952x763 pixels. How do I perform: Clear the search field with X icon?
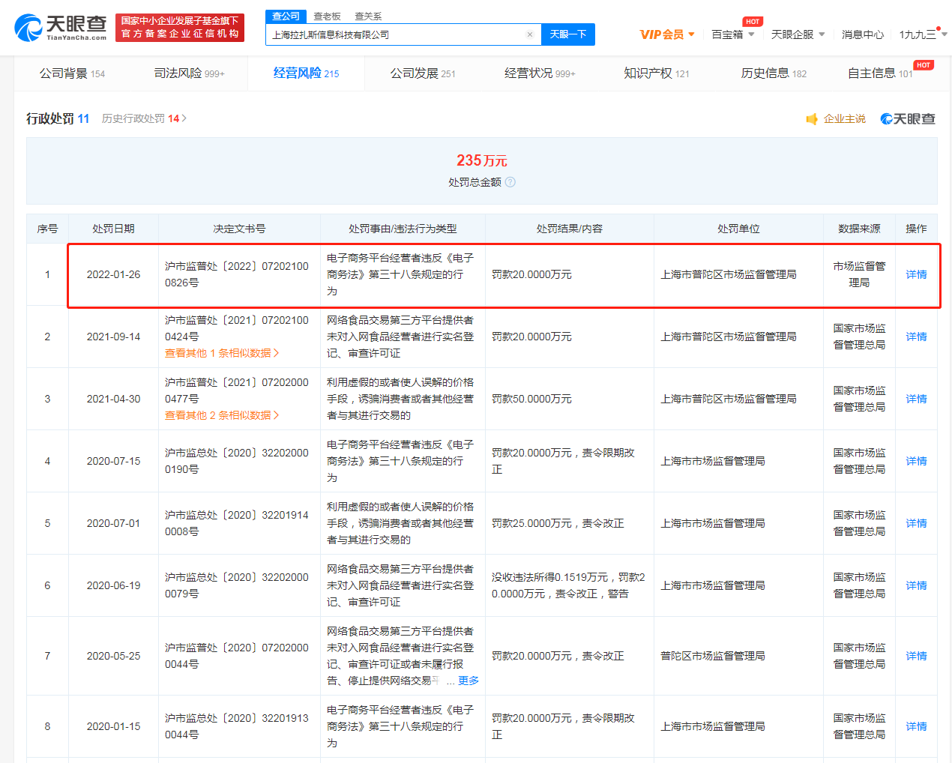click(x=530, y=34)
